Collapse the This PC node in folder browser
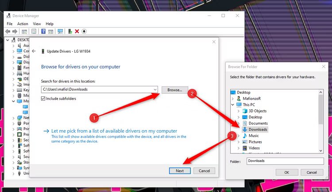 click(x=233, y=104)
